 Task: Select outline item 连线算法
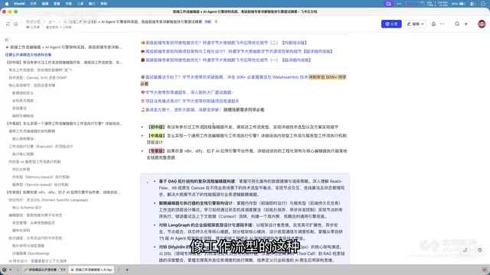(19, 108)
